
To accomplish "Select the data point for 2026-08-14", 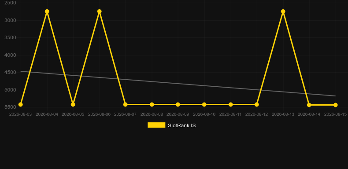I will tap(309, 105).
